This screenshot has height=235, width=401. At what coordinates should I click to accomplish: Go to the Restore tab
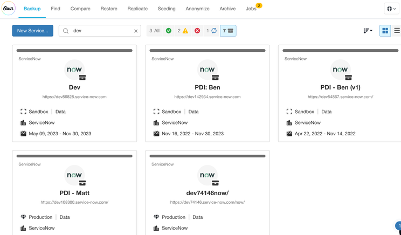109,9
